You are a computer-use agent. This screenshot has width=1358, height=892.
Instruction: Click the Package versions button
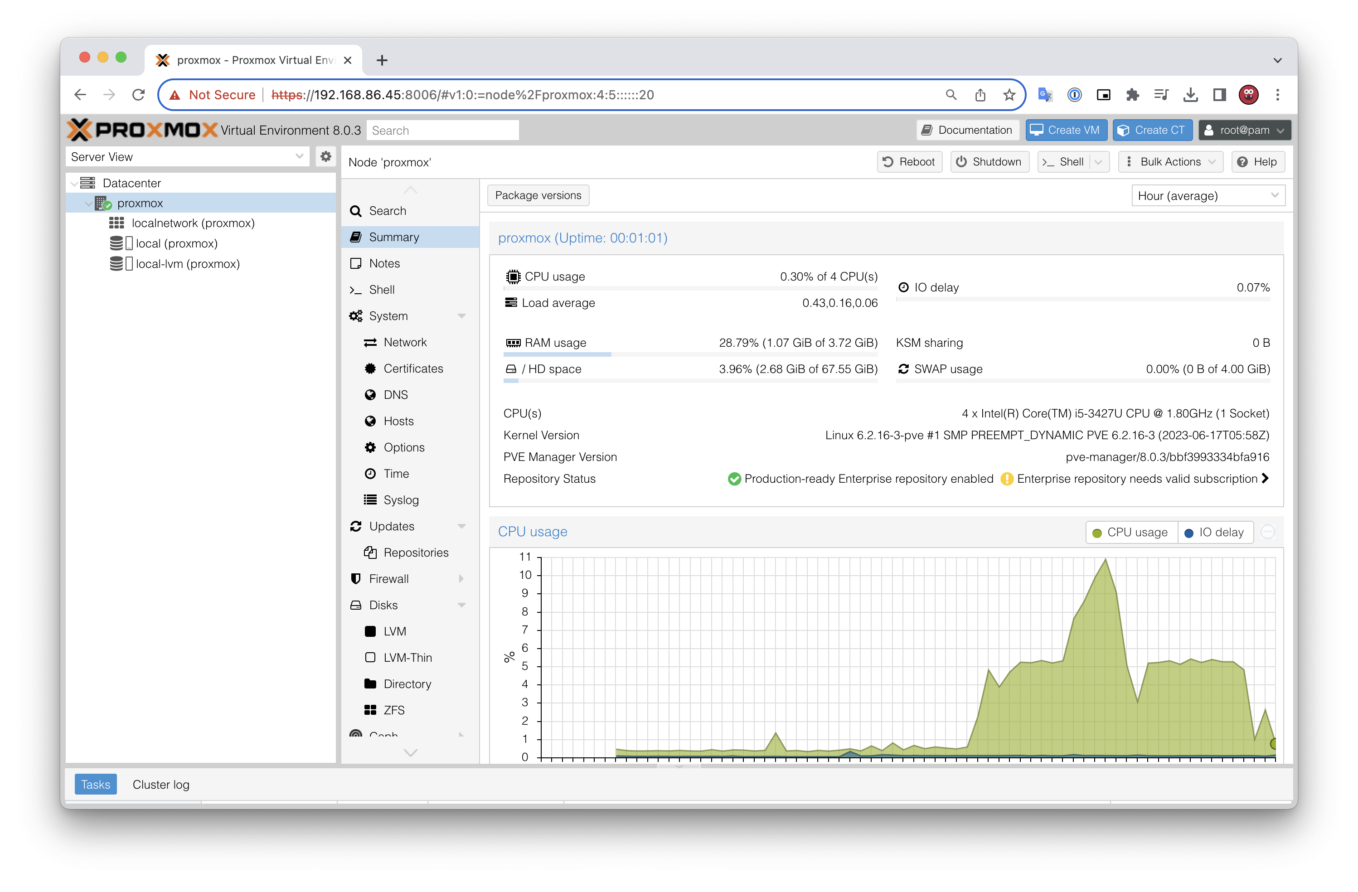538,194
